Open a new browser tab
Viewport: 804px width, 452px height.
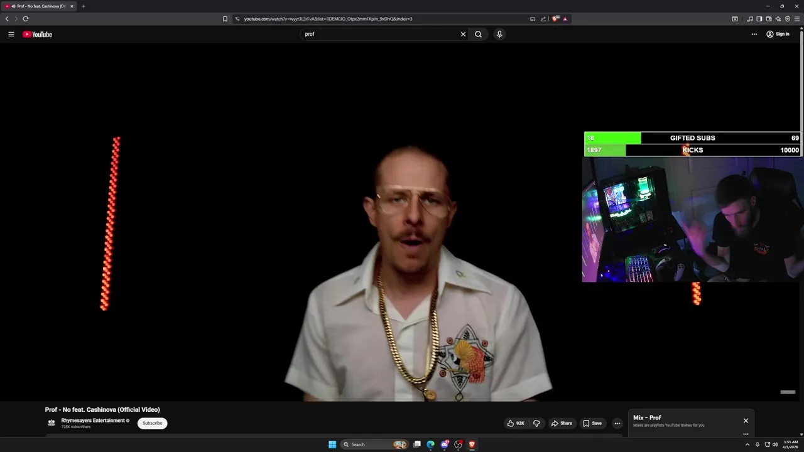[x=83, y=6]
